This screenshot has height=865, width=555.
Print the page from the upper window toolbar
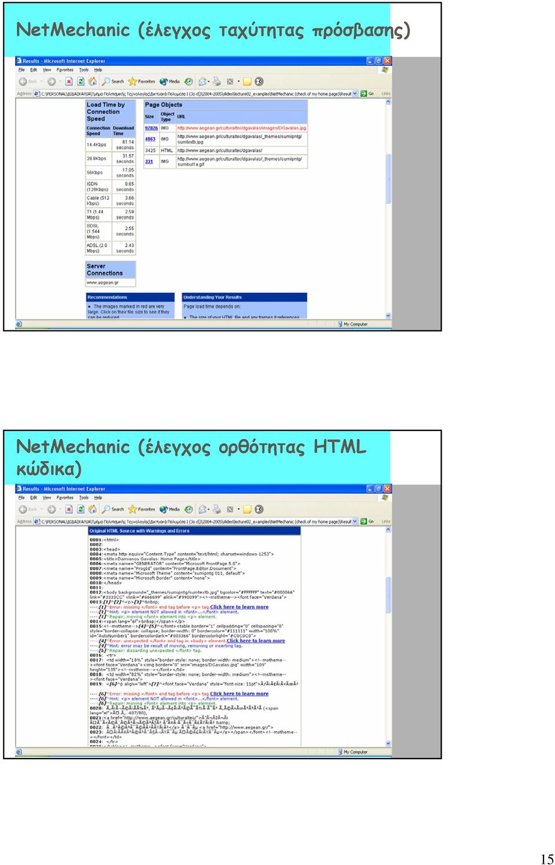click(217, 82)
